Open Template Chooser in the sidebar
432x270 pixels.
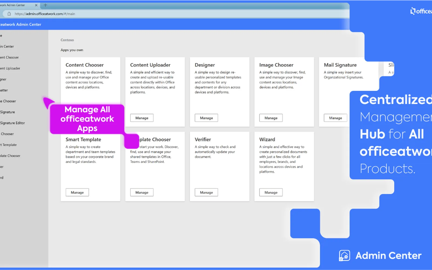[x=10, y=156]
